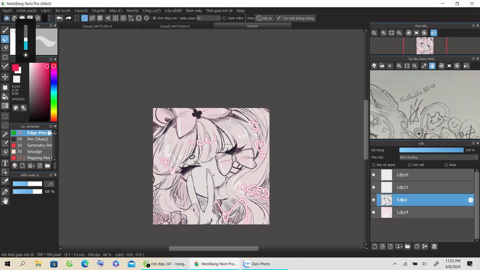Select the Eyedropper tool
Viewport: 480px width, 270px height.
coord(5,192)
